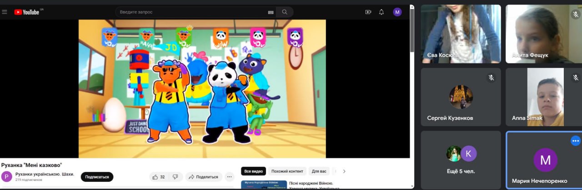Viewport: 582px width, 190px height.
Task: Click the YouTube logo
Action: (x=27, y=12)
